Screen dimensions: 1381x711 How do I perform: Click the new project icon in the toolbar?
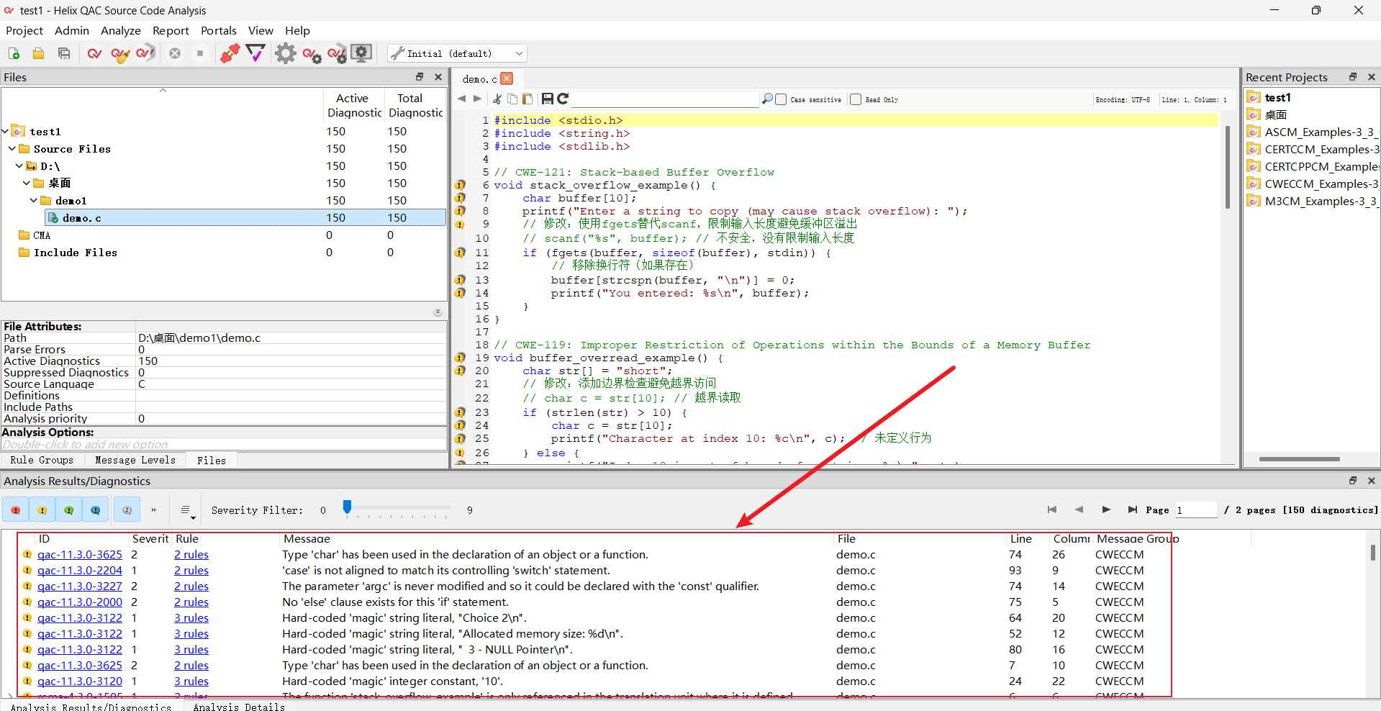[14, 53]
